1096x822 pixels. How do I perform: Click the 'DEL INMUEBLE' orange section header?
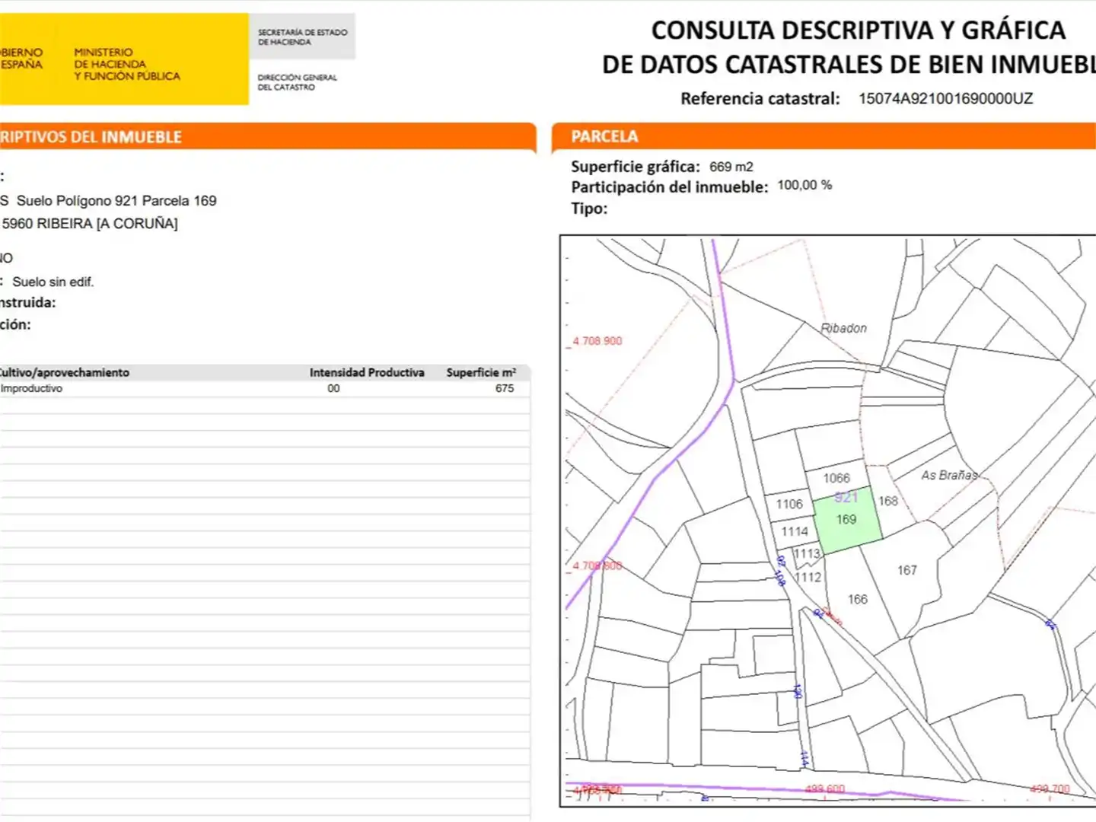(x=268, y=137)
